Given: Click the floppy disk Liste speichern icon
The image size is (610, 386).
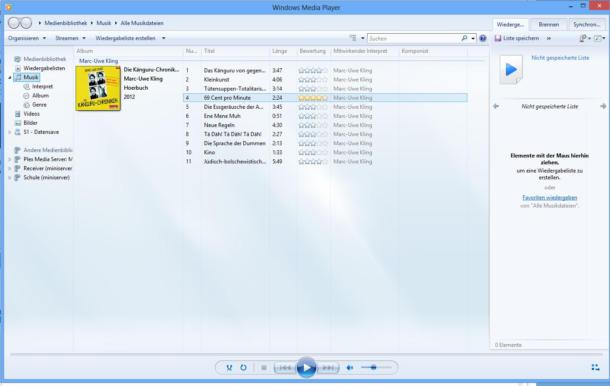Looking at the screenshot, I should 497,38.
